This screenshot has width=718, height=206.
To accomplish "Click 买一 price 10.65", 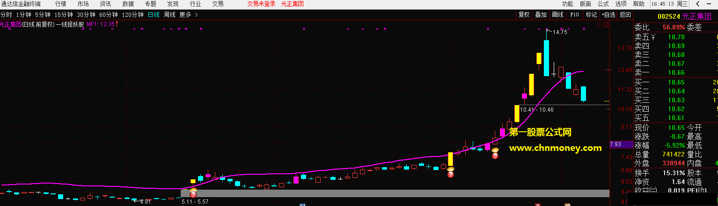I will pos(676,82).
